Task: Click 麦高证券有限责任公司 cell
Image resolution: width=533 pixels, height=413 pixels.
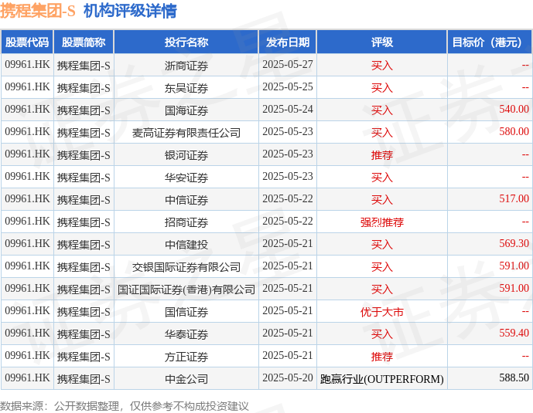Action: click(x=186, y=133)
